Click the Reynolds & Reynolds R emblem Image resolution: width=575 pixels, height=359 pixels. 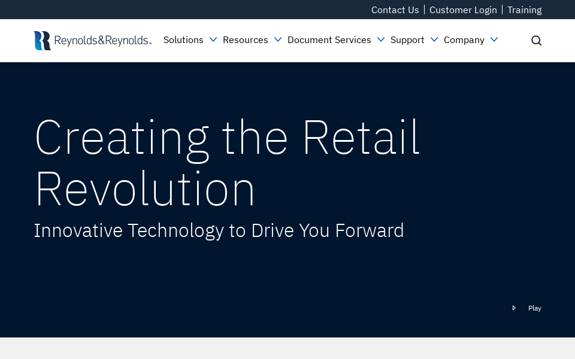click(43, 40)
